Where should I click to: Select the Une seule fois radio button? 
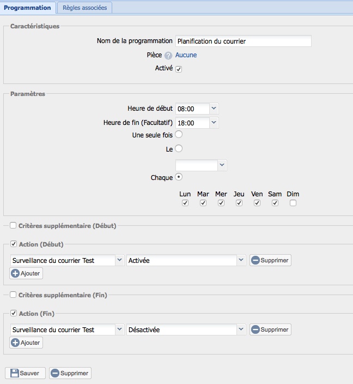tap(179, 134)
